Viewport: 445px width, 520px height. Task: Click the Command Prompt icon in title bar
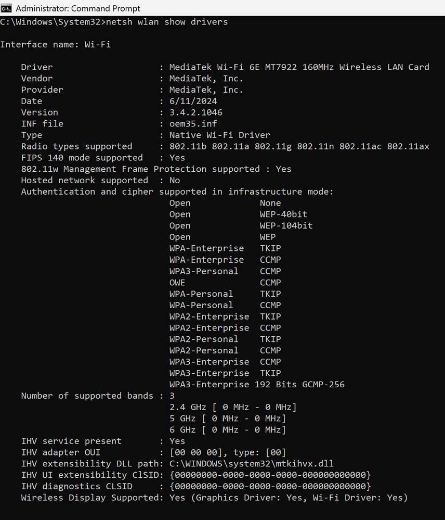tap(6, 8)
